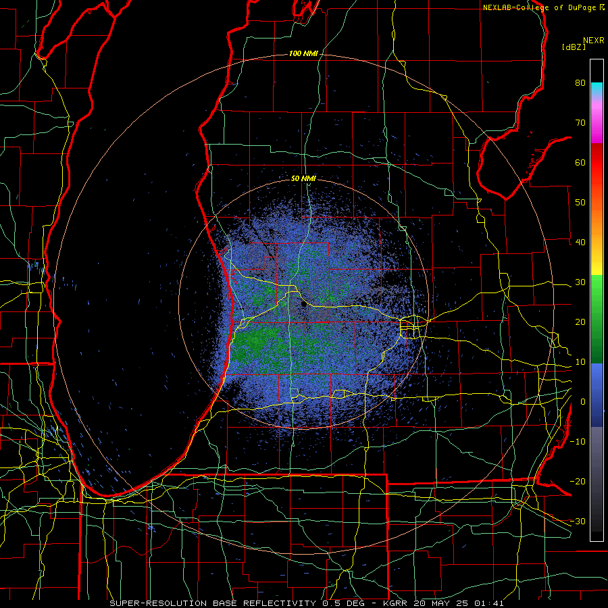Click the black radar site dot at center
The height and width of the screenshot is (608, 608).
(303, 305)
